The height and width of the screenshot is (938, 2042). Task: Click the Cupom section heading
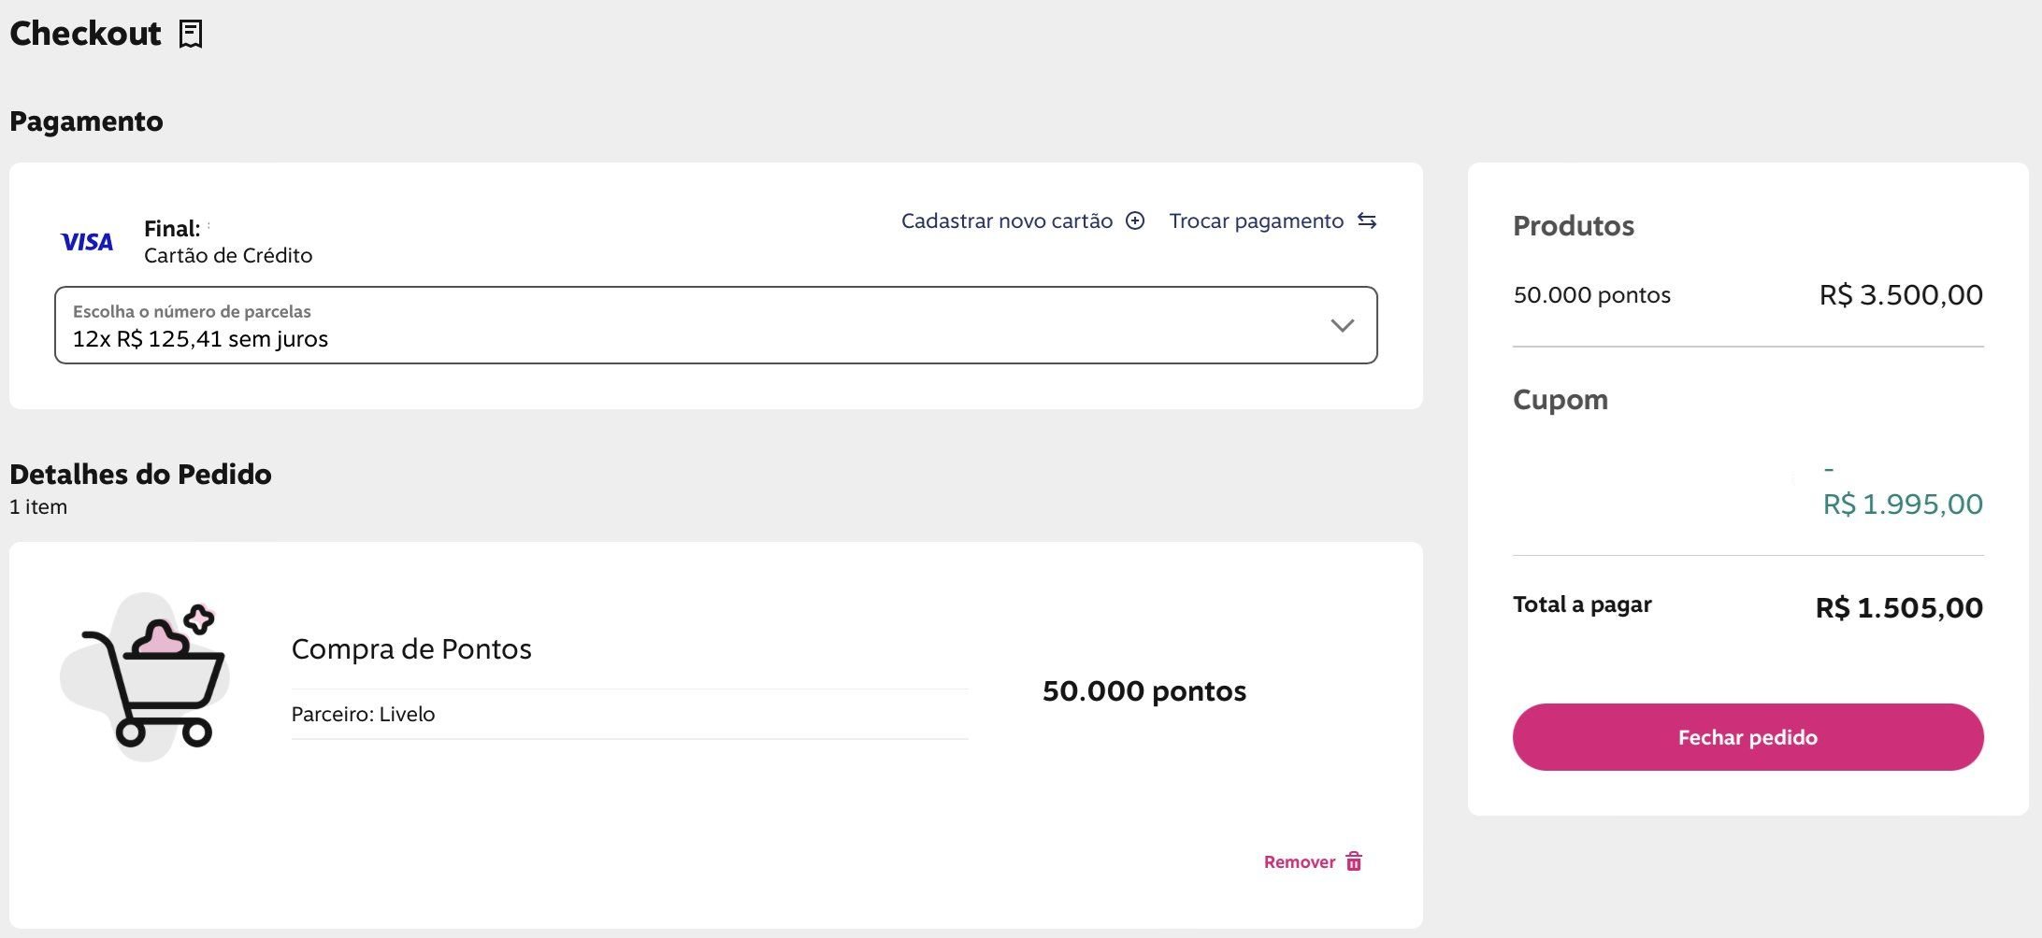pyautogui.click(x=1560, y=399)
